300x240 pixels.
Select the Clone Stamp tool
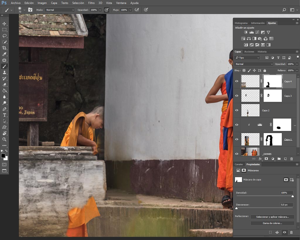pos(4,73)
